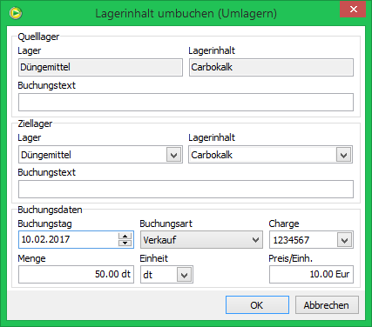Click the Buchungstag label
Image resolution: width=372 pixels, height=327 pixels.
click(44, 224)
